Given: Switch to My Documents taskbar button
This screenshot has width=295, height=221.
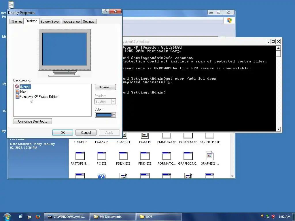Looking at the screenshot, I should click(113, 217).
